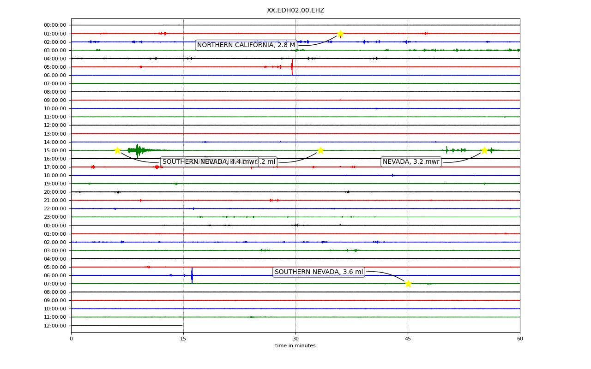Click the leftmost yellow star on 15:00:00 trace
The width and height of the screenshot is (591, 369).
point(117,150)
